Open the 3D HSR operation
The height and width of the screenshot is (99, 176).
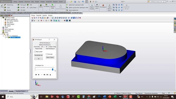pos(21,7)
